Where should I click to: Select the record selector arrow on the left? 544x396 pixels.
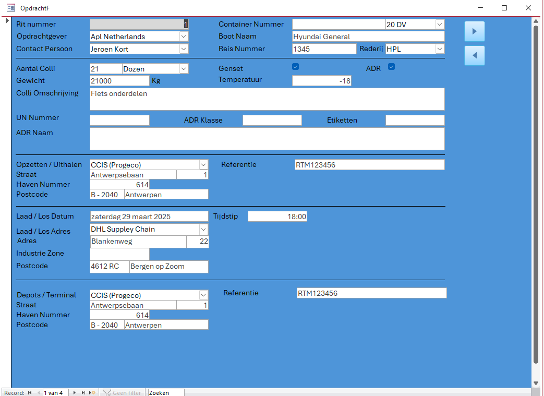(x=7, y=21)
